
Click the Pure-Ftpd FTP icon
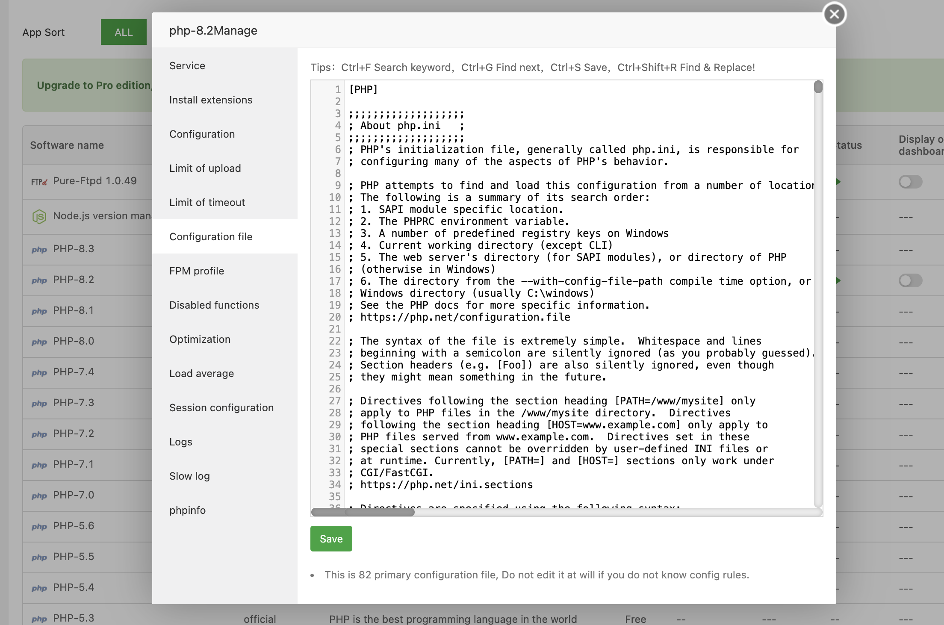click(x=39, y=182)
